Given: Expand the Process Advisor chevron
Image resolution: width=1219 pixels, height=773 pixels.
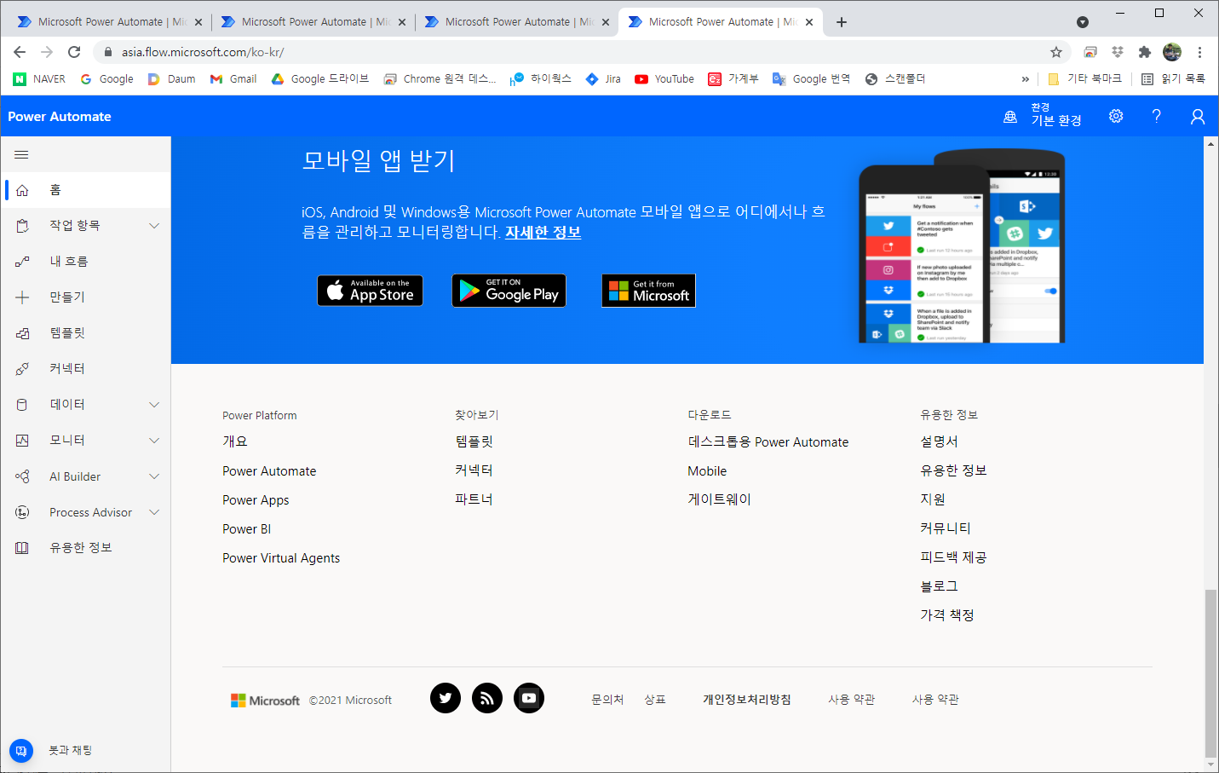Looking at the screenshot, I should 154,512.
